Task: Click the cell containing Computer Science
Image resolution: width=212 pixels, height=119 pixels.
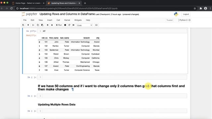Action: click(82, 70)
